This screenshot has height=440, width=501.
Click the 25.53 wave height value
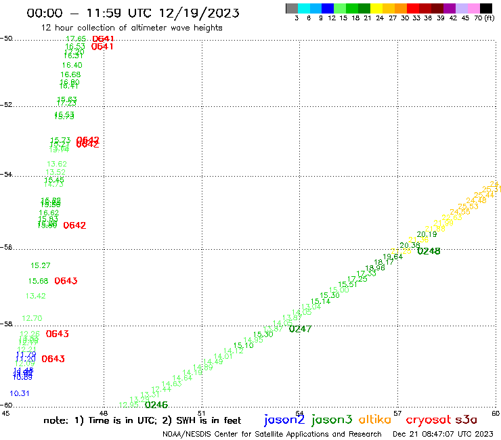tap(468, 206)
